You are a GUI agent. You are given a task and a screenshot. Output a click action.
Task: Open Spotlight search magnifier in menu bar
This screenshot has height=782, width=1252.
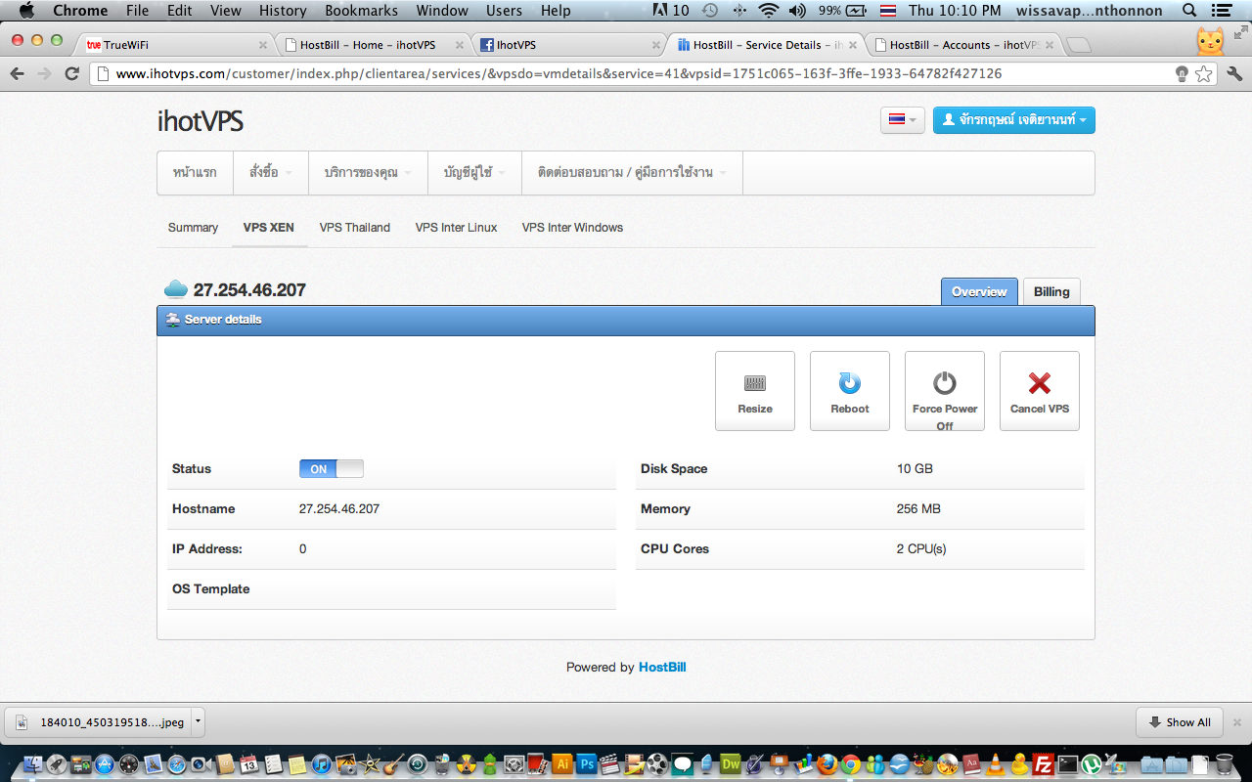[1189, 11]
